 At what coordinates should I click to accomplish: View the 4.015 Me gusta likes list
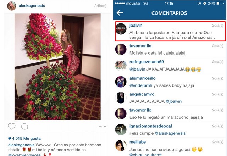coord(24,138)
